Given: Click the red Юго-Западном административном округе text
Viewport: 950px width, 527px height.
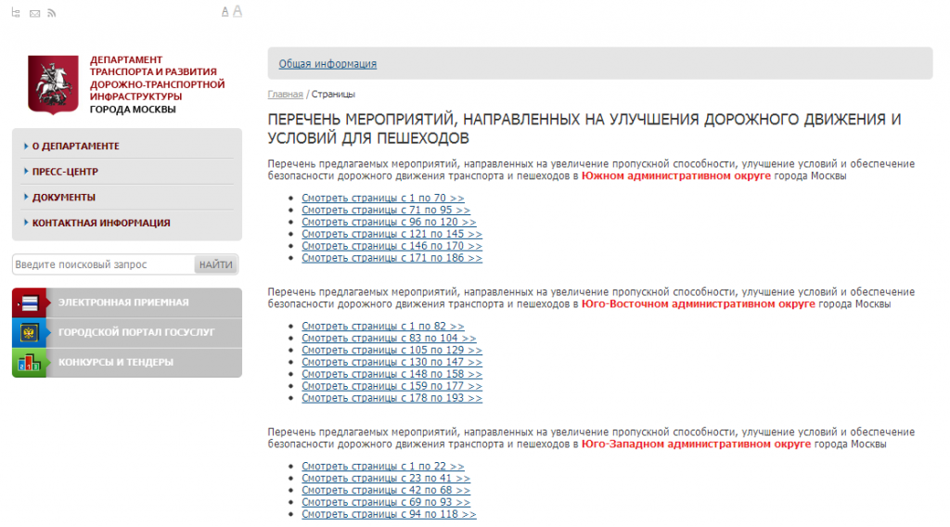Looking at the screenshot, I should (696, 444).
